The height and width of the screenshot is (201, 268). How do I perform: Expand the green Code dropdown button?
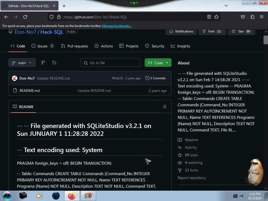coord(158,63)
